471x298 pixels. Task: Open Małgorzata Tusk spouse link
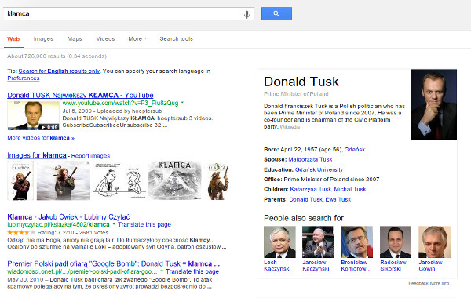point(310,159)
